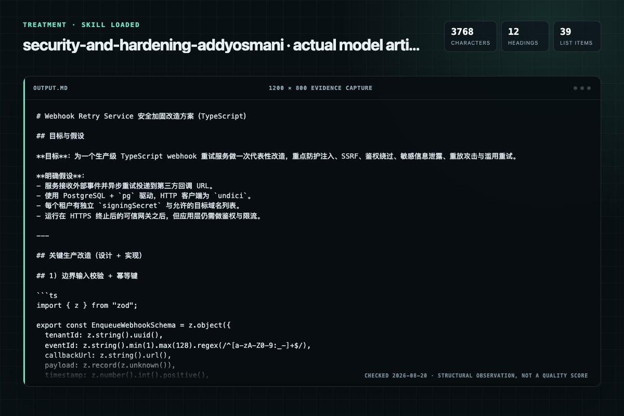This screenshot has width=624, height=416.
Task: Click the list item mentioning PostgreSQL and undici
Action: click(x=145, y=196)
